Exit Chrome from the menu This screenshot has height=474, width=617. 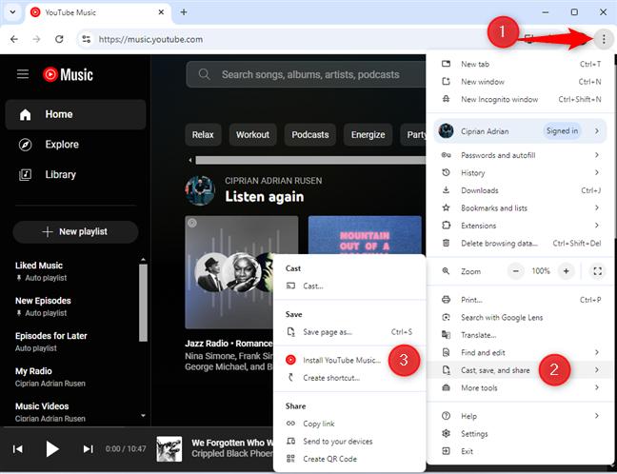(520, 451)
